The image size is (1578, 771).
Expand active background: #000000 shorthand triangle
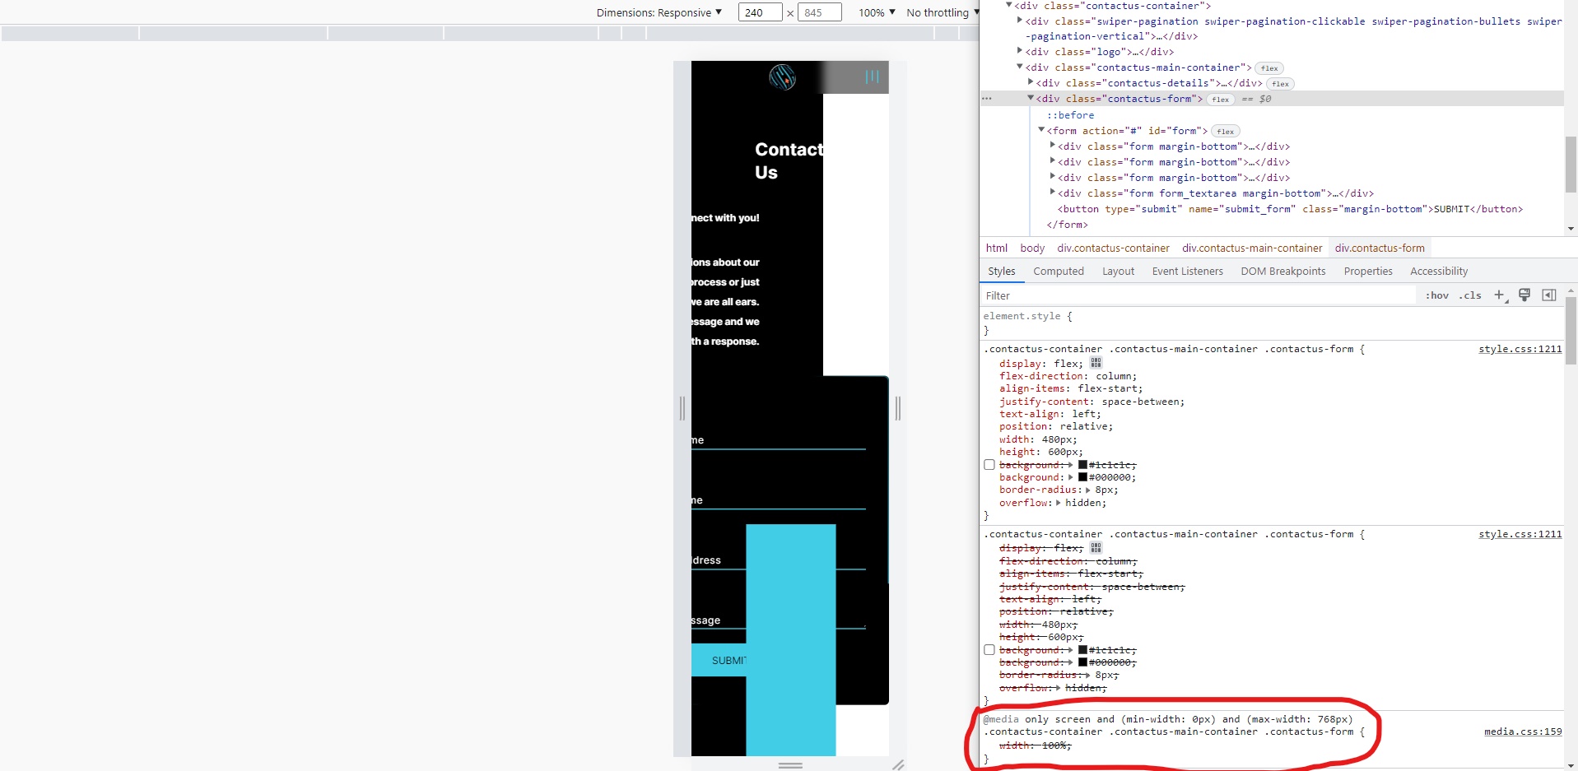coord(1071,477)
